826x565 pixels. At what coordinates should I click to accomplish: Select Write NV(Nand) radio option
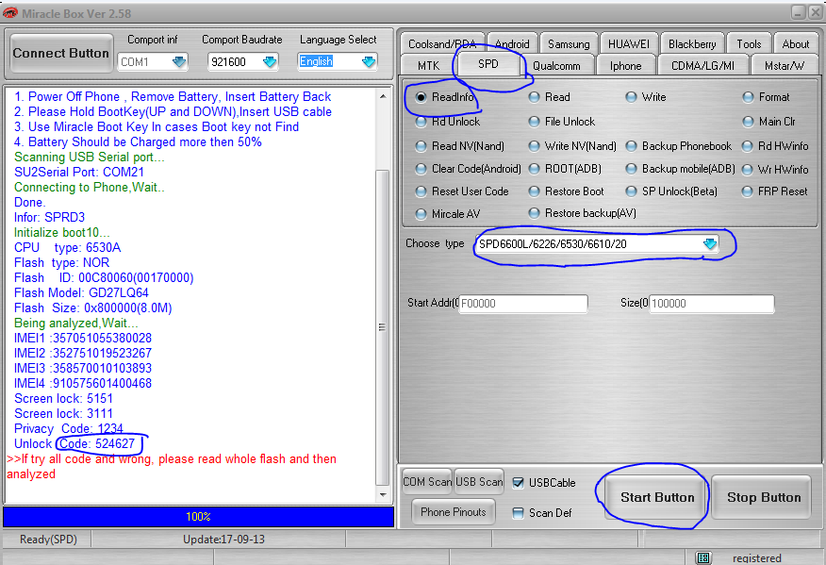534,146
